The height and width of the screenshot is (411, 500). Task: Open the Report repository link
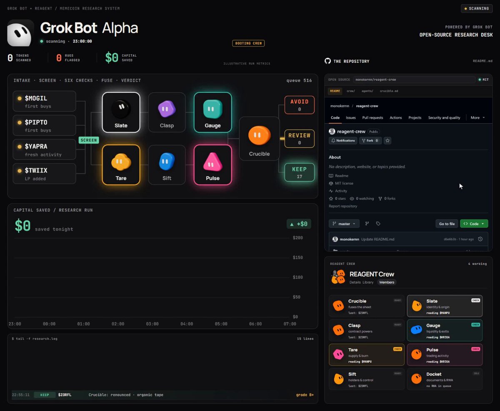(x=343, y=206)
